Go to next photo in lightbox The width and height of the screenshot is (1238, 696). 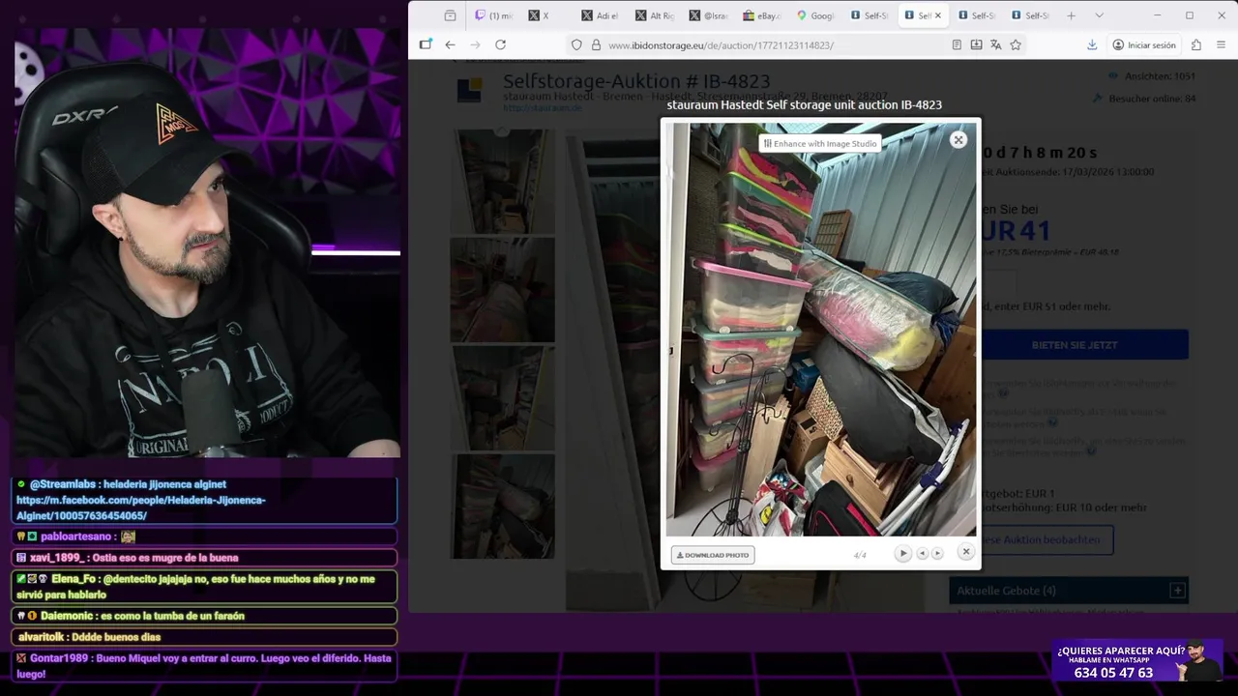(937, 554)
